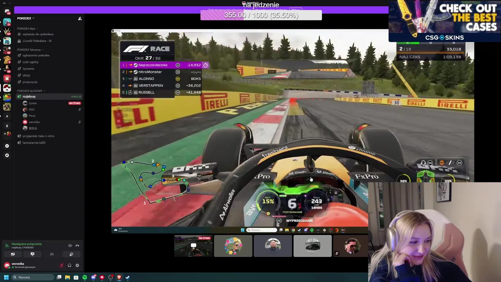Open the server icon labeled 'g'
The width and height of the screenshot is (501, 282).
[x=7, y=125]
